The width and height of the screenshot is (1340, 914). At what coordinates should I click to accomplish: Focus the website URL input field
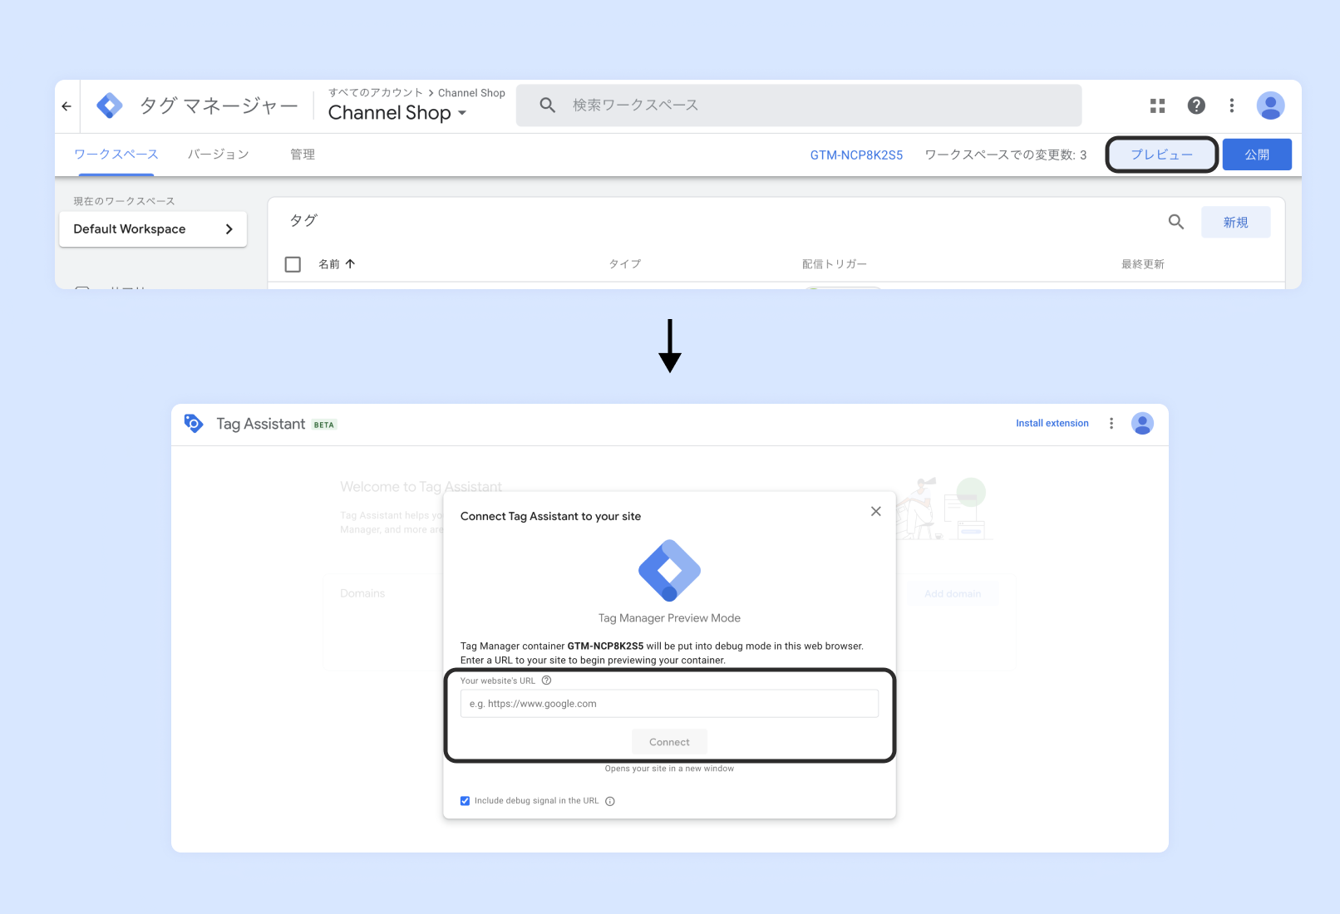pos(669,704)
